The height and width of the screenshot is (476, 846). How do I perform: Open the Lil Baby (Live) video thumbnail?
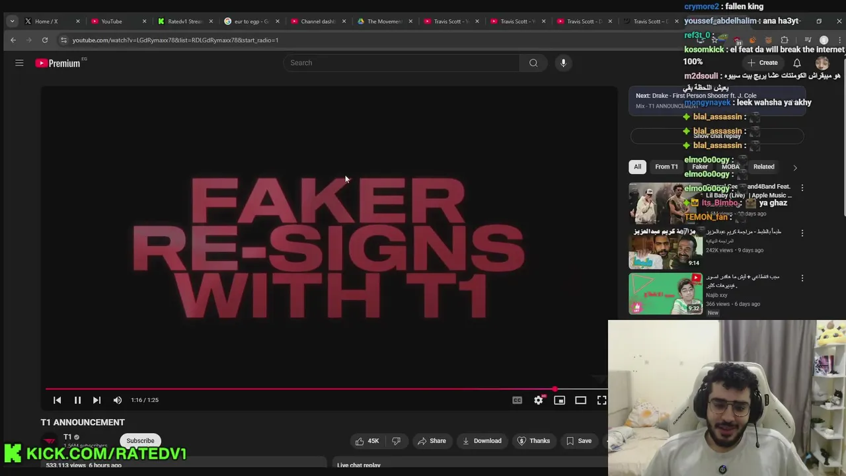pos(666,203)
